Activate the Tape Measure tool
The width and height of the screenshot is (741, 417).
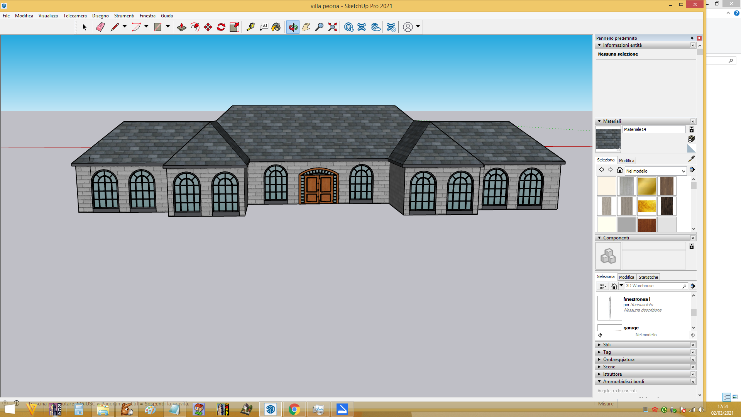(250, 27)
